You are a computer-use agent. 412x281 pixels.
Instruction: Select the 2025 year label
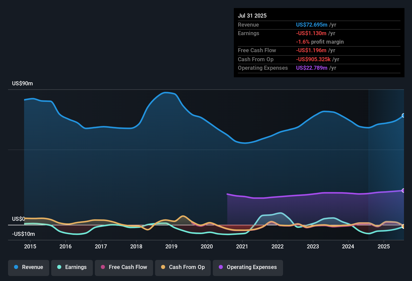[x=384, y=246]
